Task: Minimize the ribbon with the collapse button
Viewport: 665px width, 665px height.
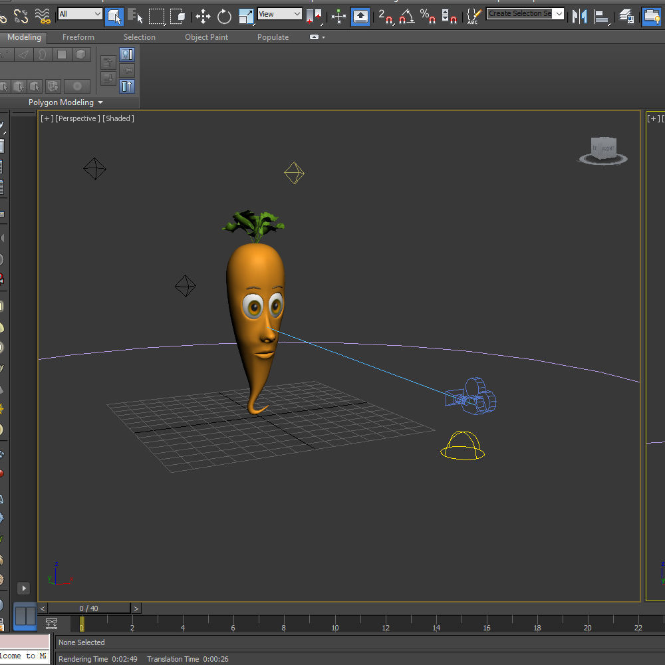Action: (x=314, y=37)
